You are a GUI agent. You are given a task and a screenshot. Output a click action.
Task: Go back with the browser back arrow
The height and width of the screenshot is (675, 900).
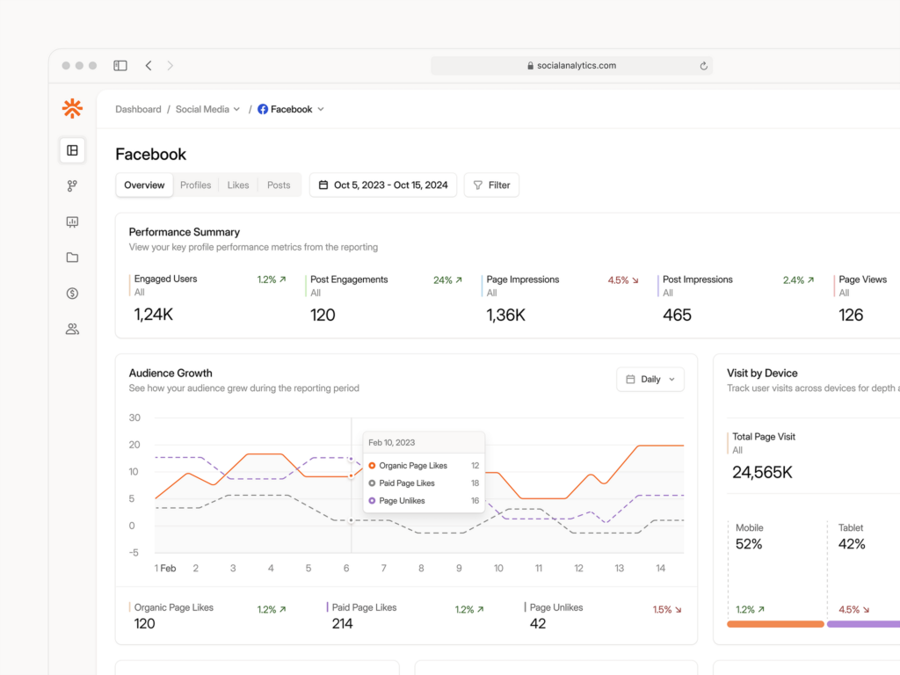(149, 65)
